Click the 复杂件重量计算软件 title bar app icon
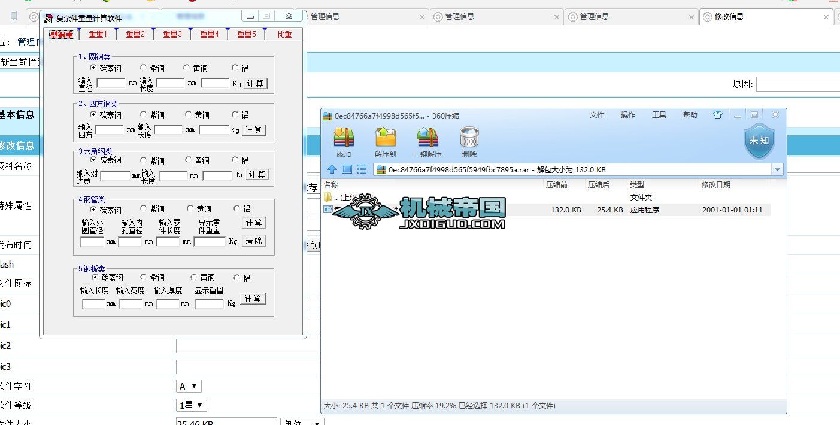Viewport: 840px width, 425px height. coord(49,18)
